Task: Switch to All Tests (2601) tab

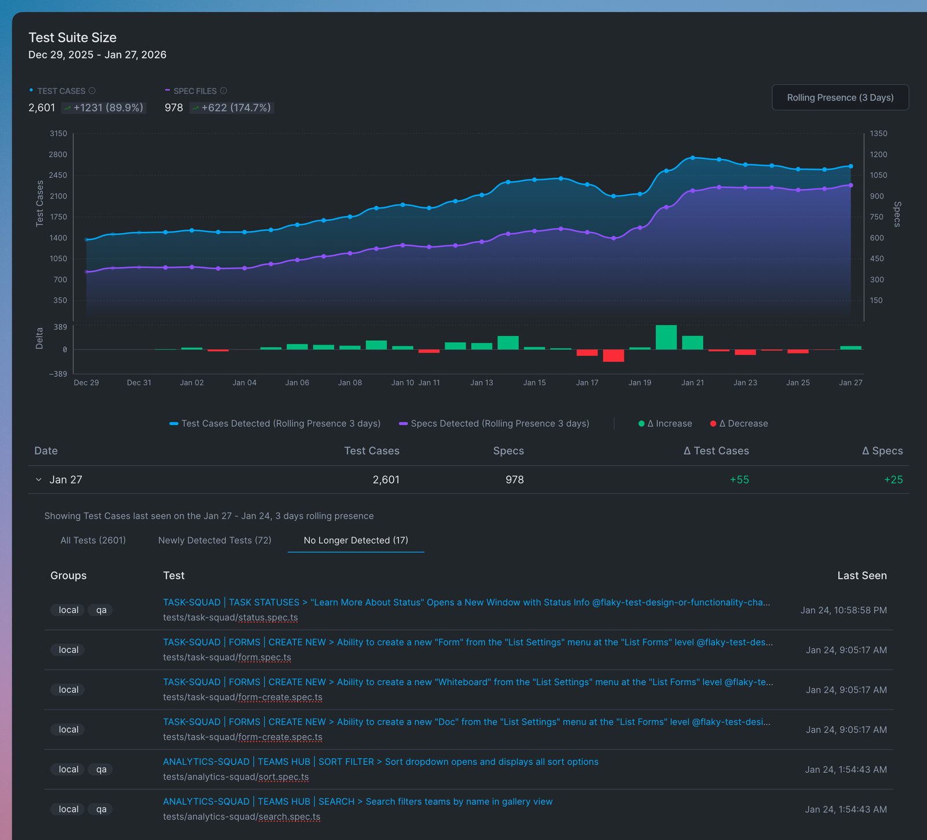Action: (93, 540)
